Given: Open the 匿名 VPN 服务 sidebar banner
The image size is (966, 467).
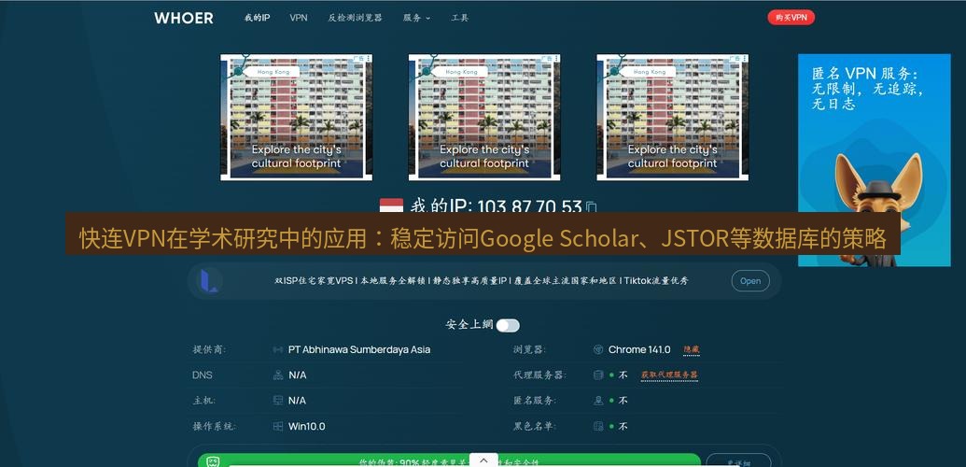Looking at the screenshot, I should tap(875, 160).
